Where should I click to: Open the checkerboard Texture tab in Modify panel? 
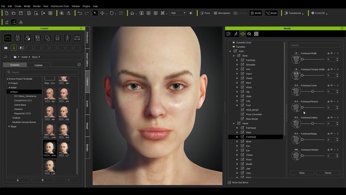pyautogui.click(x=256, y=34)
